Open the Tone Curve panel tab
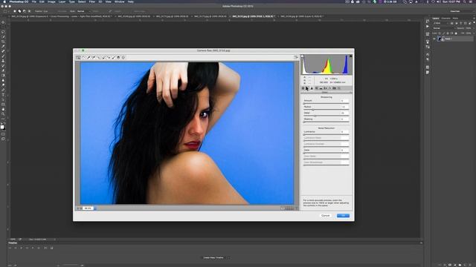 click(x=307, y=88)
